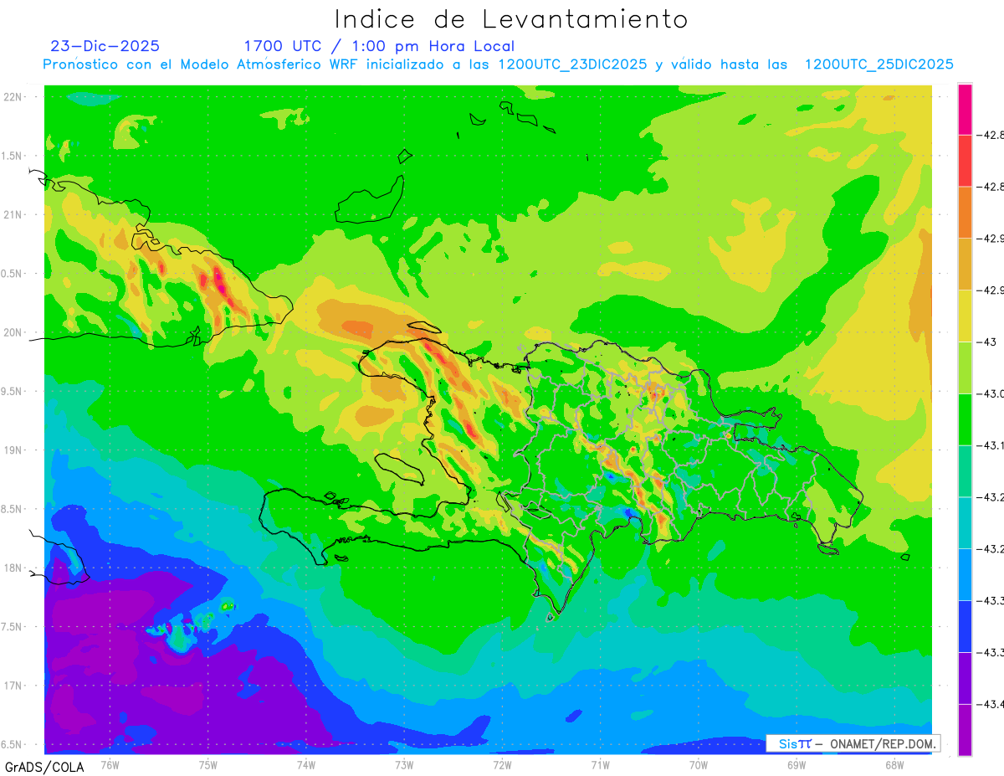Select the lime yellow-green legend swatch
Viewport: 1004px width, 776px height.
click(965, 367)
